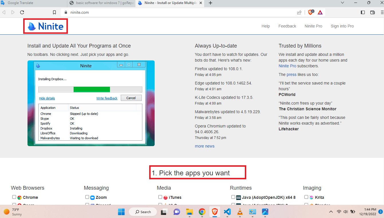Open Google Chrome from taskbar
The width and height of the screenshot is (384, 218).
[x=202, y=212]
